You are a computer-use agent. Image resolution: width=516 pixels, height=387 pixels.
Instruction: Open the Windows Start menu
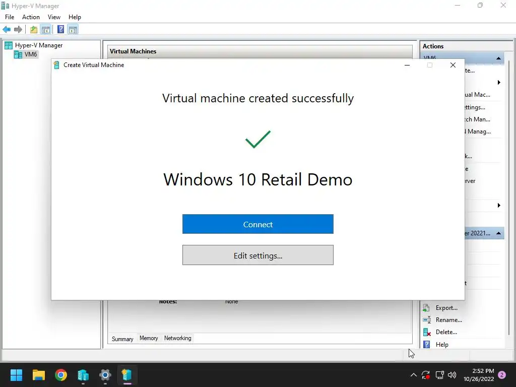pyautogui.click(x=16, y=375)
